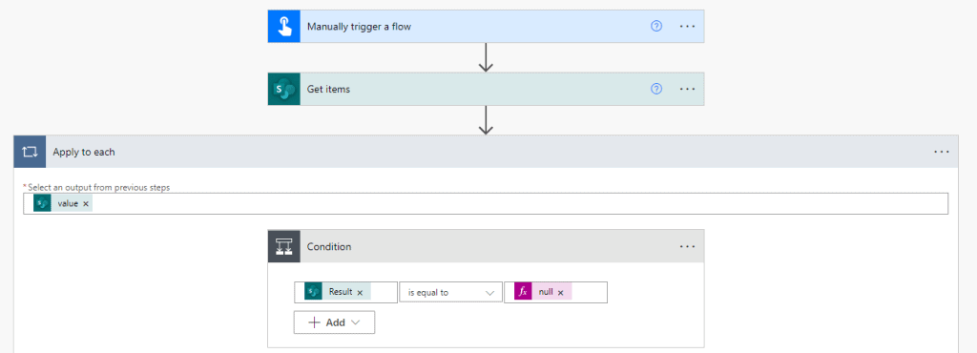Click the Condition step icon
The image size is (977, 353).
(284, 246)
